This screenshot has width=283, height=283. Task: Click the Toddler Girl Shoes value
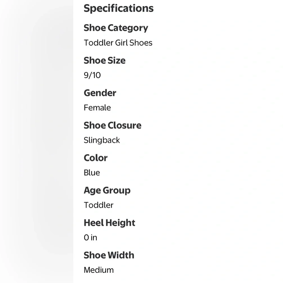[x=118, y=43]
